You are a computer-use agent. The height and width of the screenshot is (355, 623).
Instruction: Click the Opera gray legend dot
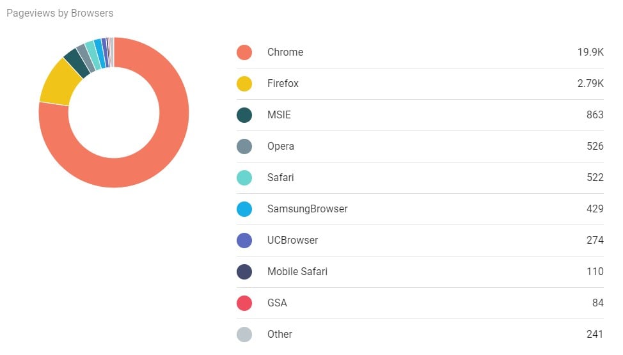click(x=244, y=146)
